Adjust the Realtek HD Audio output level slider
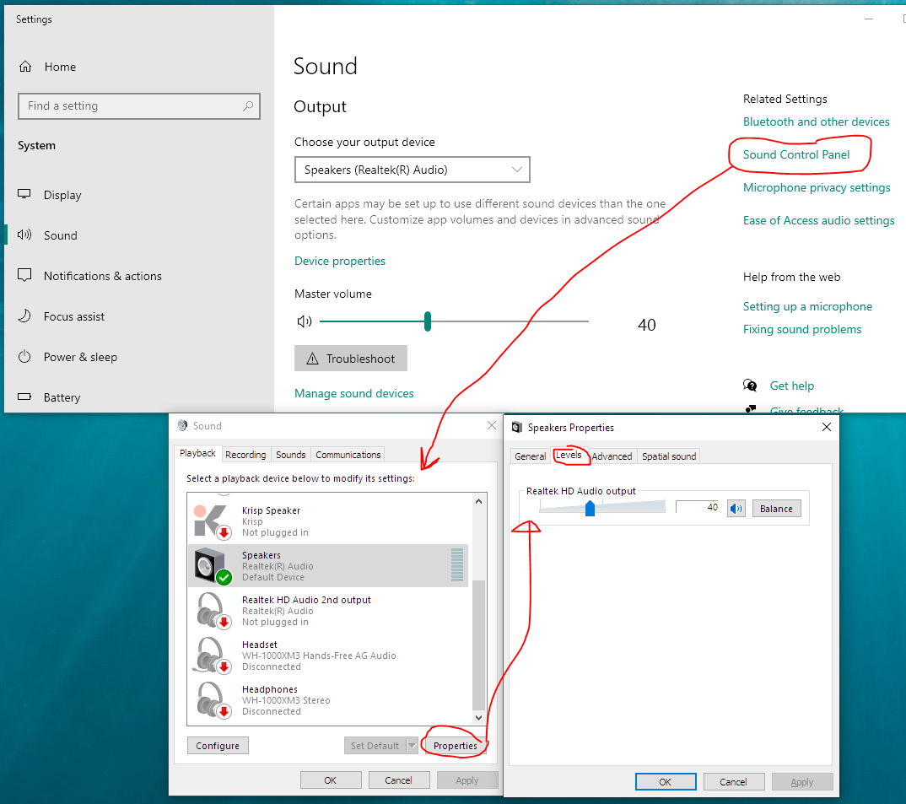This screenshot has height=804, width=906. click(x=590, y=508)
